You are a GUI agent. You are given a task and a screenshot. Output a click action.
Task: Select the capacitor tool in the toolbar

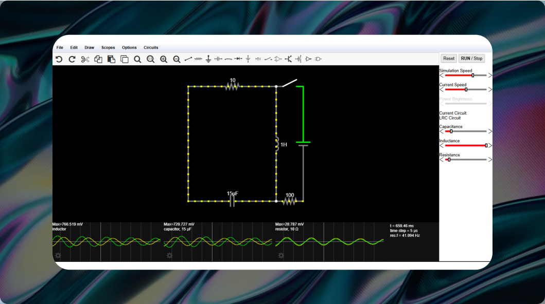point(218,59)
